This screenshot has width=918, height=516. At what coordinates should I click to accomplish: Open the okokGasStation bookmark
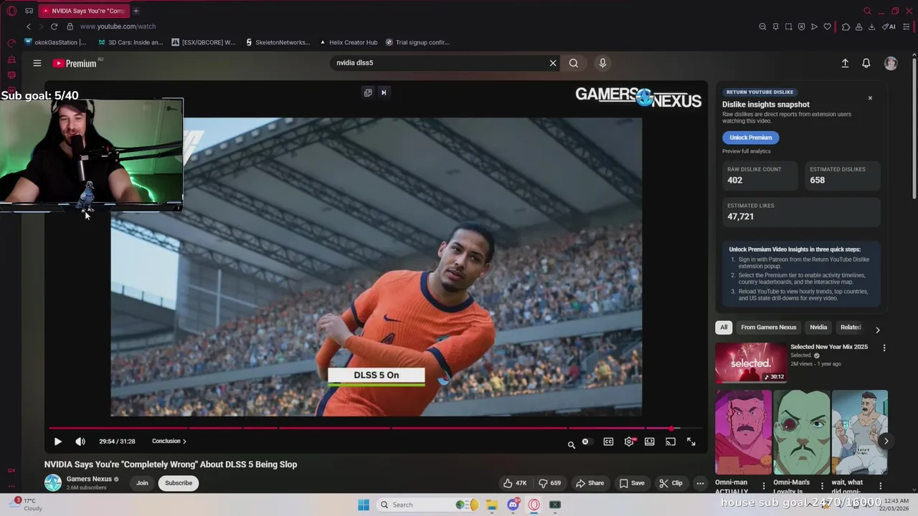pyautogui.click(x=55, y=42)
